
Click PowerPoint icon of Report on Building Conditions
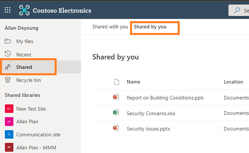pyautogui.click(x=116, y=97)
